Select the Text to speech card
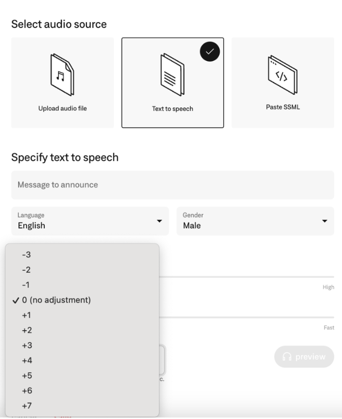Screen dimensions: 342x419 (x=173, y=83)
